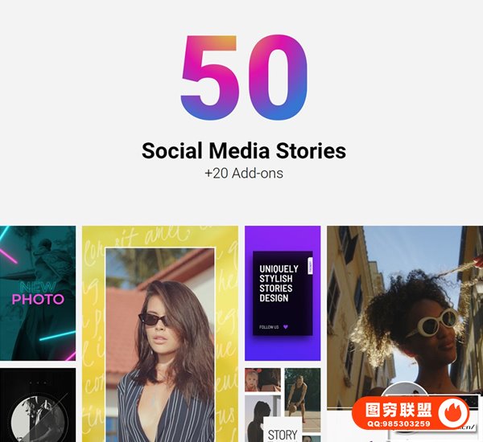Viewport: 483px width, 442px height.
Task: Open the Uniquely Stylish Stories Design card
Action: (x=283, y=293)
